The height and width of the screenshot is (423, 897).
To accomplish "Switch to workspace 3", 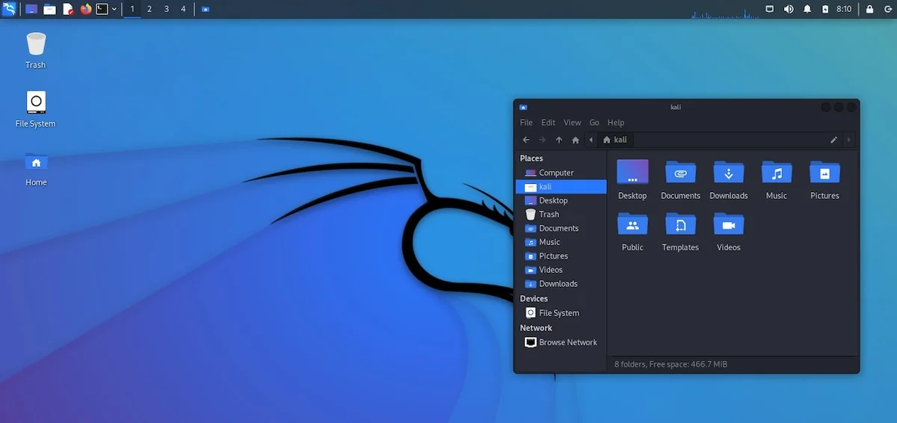I will [x=166, y=9].
